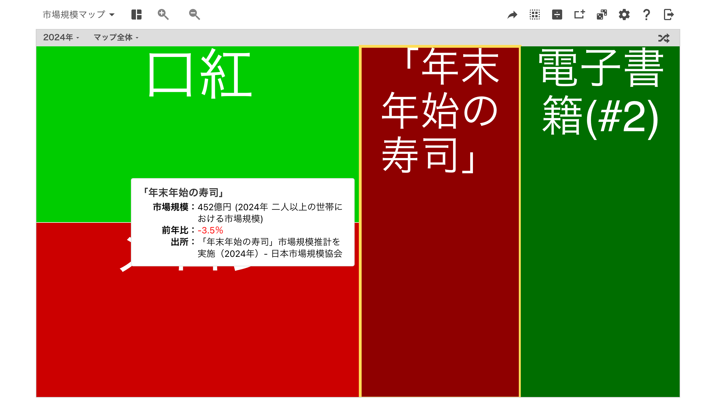
Task: Click the treemap layout icon
Action: (x=136, y=15)
